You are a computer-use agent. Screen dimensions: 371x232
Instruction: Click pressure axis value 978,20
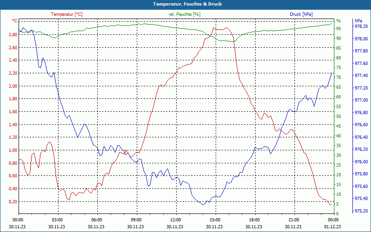361,26
